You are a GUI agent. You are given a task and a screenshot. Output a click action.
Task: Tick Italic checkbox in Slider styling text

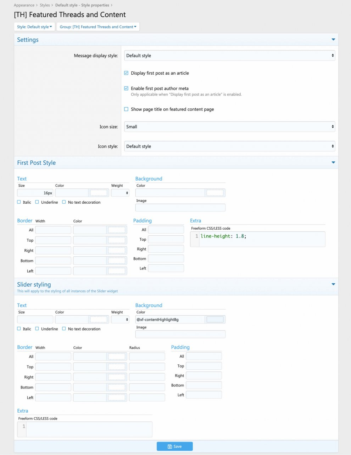tap(19, 329)
